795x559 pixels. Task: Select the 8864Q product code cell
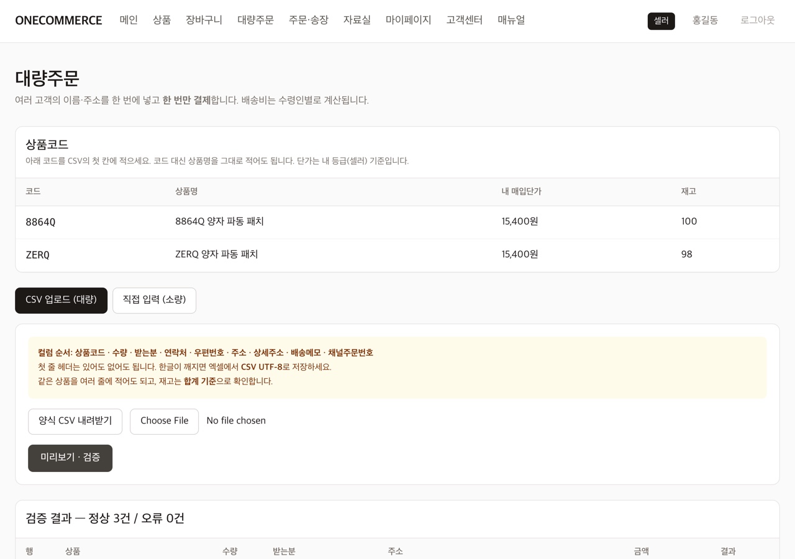coord(40,222)
